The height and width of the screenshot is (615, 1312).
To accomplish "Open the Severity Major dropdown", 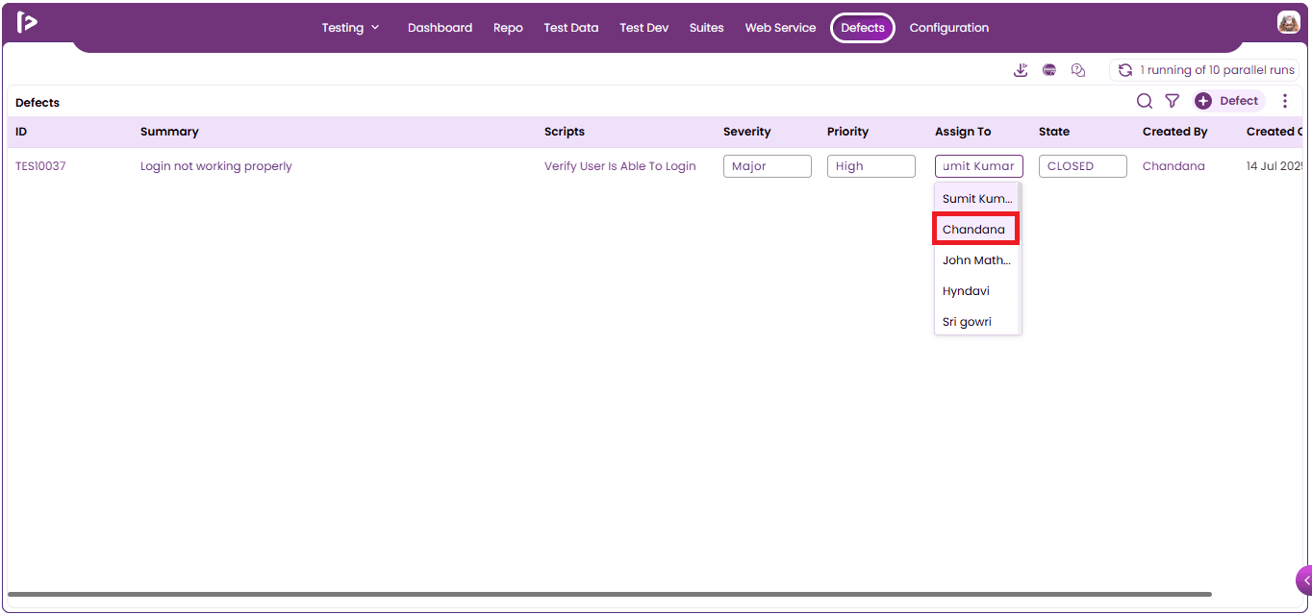I will point(768,166).
